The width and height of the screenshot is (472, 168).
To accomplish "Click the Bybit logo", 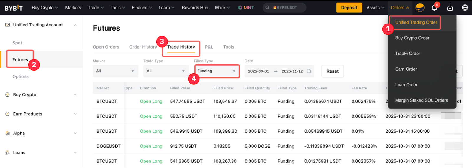I will point(14,8).
